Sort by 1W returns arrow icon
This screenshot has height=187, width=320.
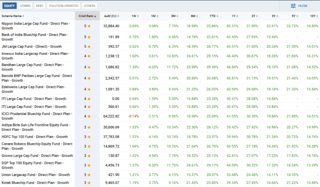point(138,16)
